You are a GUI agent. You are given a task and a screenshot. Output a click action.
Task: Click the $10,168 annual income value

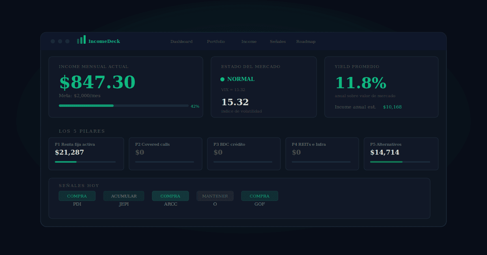(x=392, y=107)
